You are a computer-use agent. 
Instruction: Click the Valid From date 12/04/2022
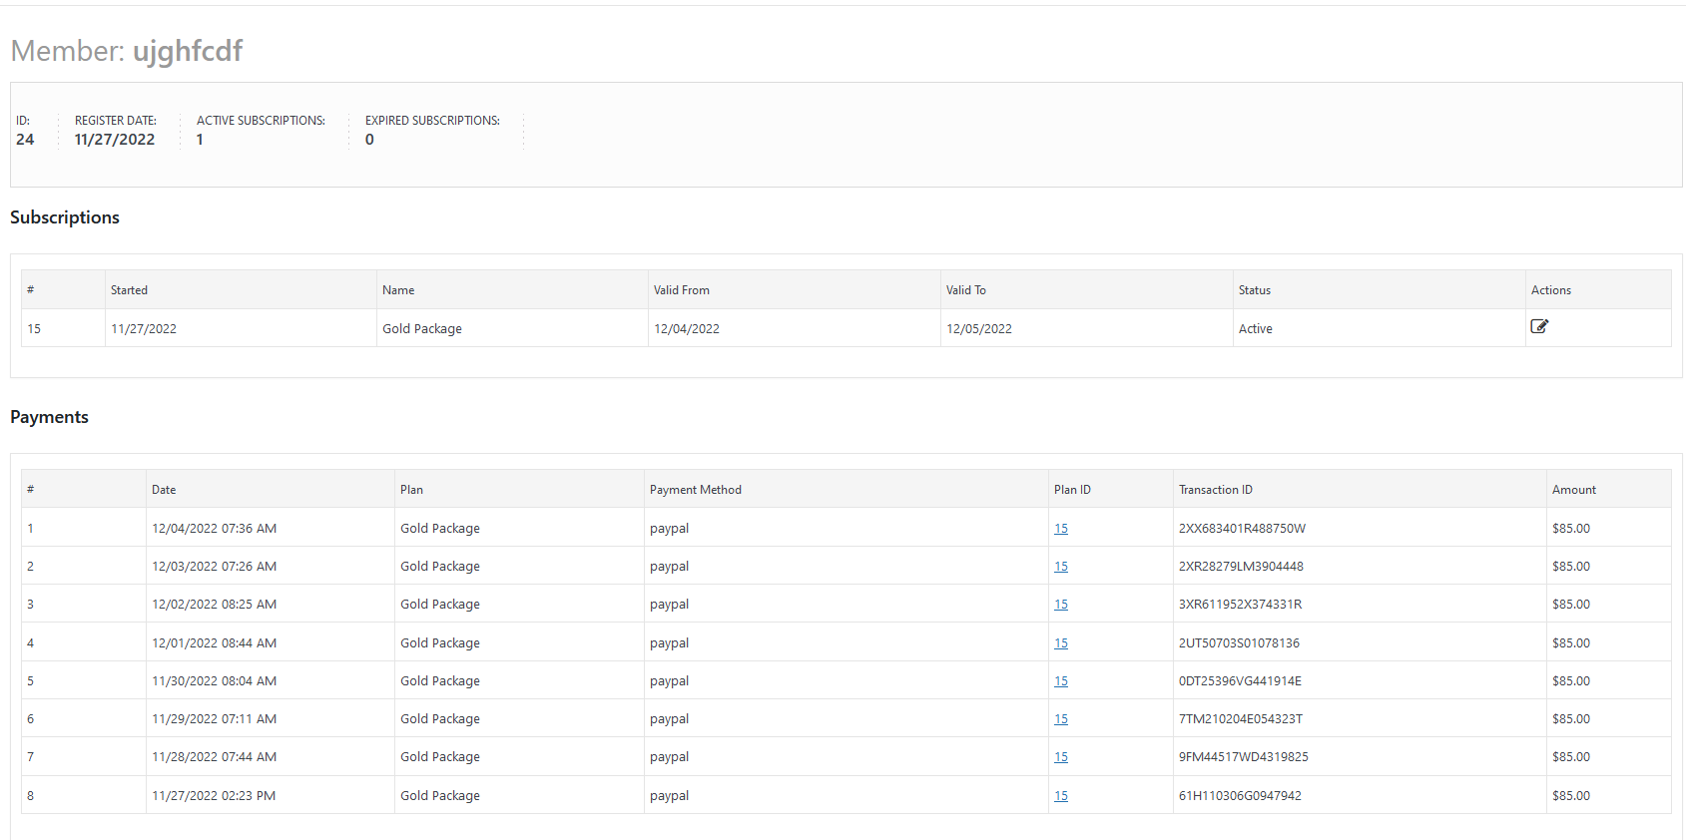tap(687, 329)
